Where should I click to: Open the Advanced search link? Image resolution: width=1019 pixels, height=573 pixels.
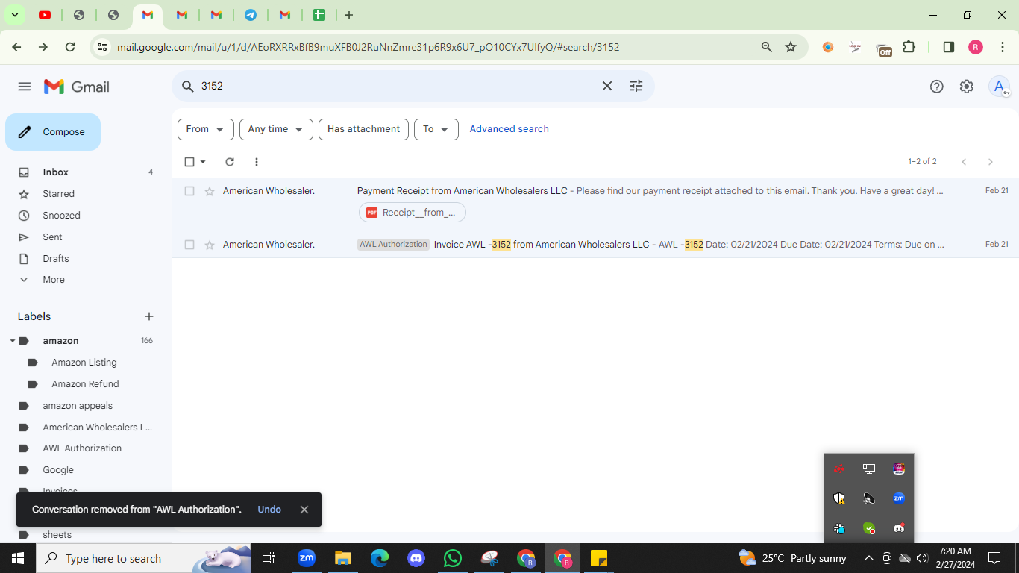click(509, 129)
